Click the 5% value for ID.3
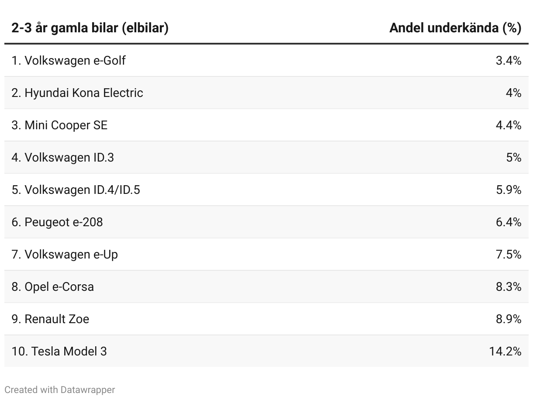The image size is (533, 400). pos(514,157)
